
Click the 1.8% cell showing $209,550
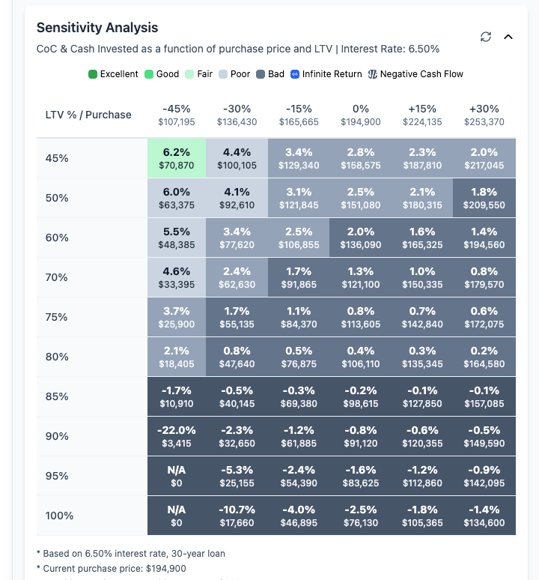click(483, 198)
